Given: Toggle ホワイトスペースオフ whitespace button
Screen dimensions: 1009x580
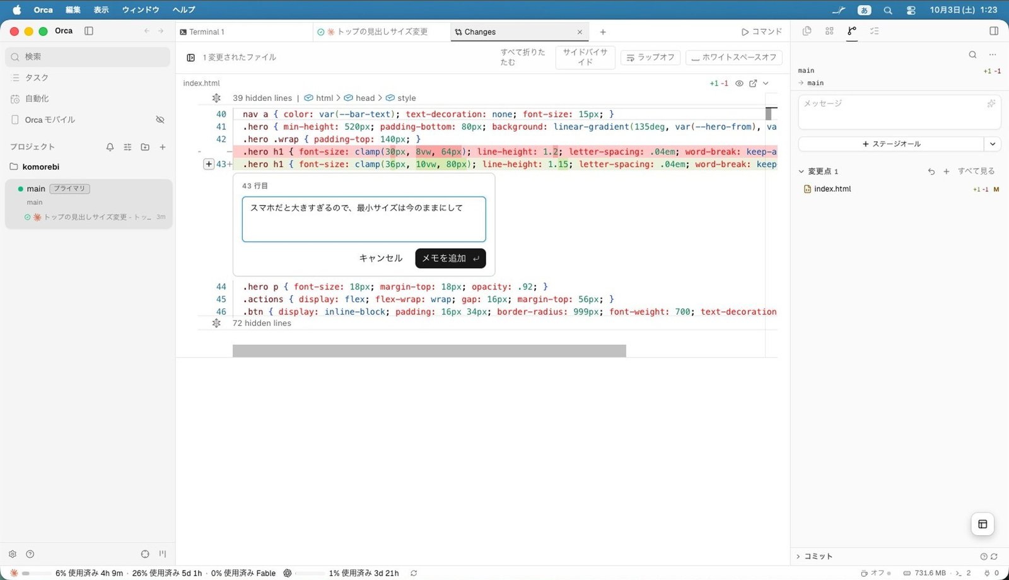Looking at the screenshot, I should coord(734,57).
